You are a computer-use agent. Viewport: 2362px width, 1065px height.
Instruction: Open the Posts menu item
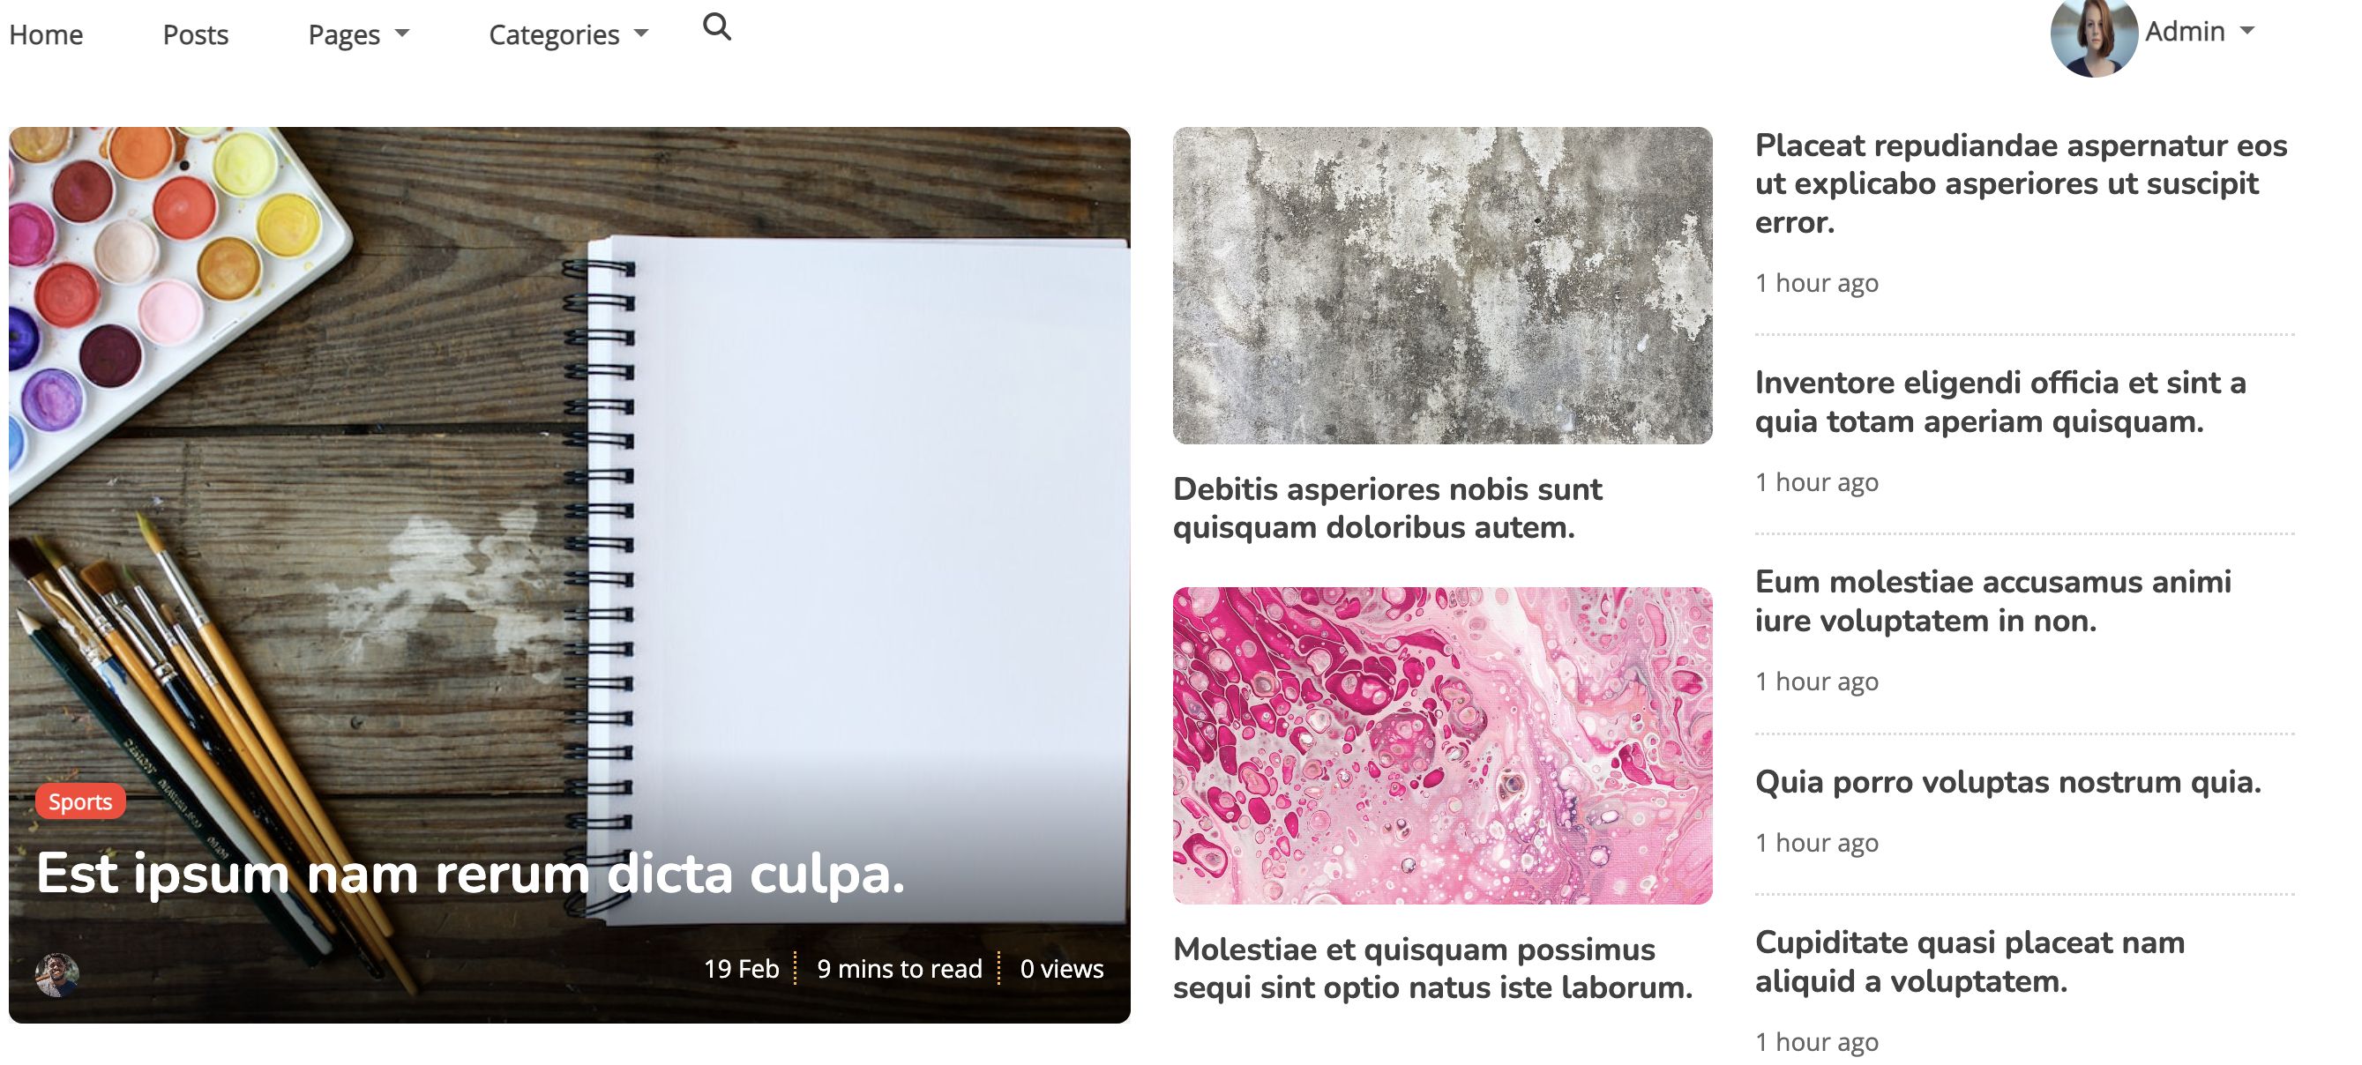tap(195, 34)
